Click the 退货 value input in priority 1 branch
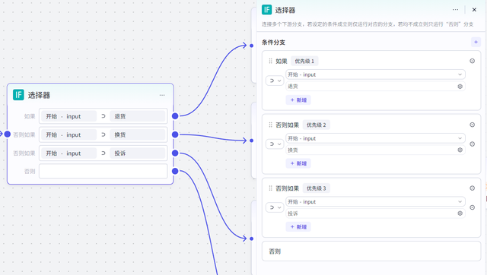Screen dimensions: 487x275 pos(375,87)
